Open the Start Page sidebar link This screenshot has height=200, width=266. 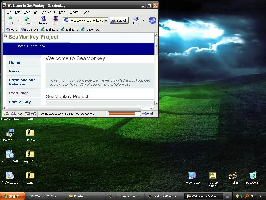tap(19, 93)
